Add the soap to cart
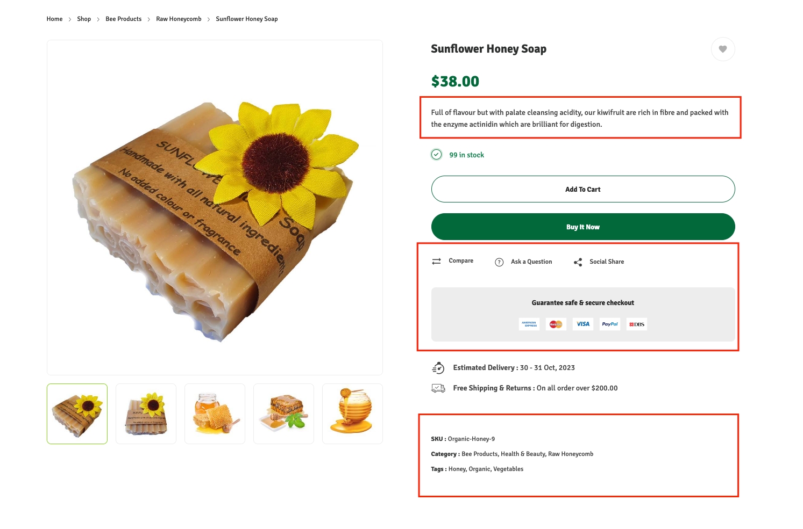This screenshot has height=529, width=803. click(582, 190)
